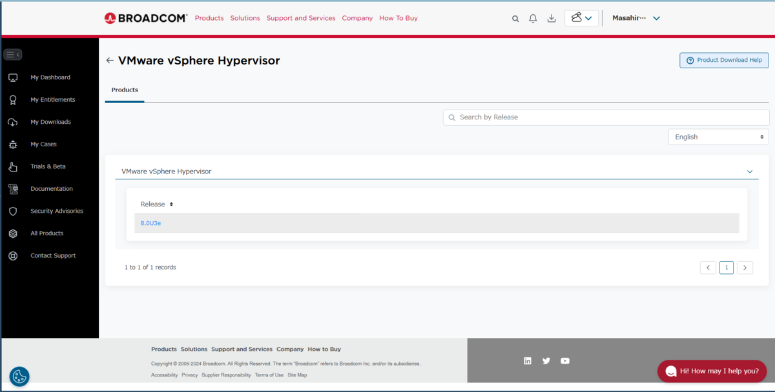Click the Product Download Help button
The height and width of the screenshot is (392, 775).
pyautogui.click(x=724, y=60)
